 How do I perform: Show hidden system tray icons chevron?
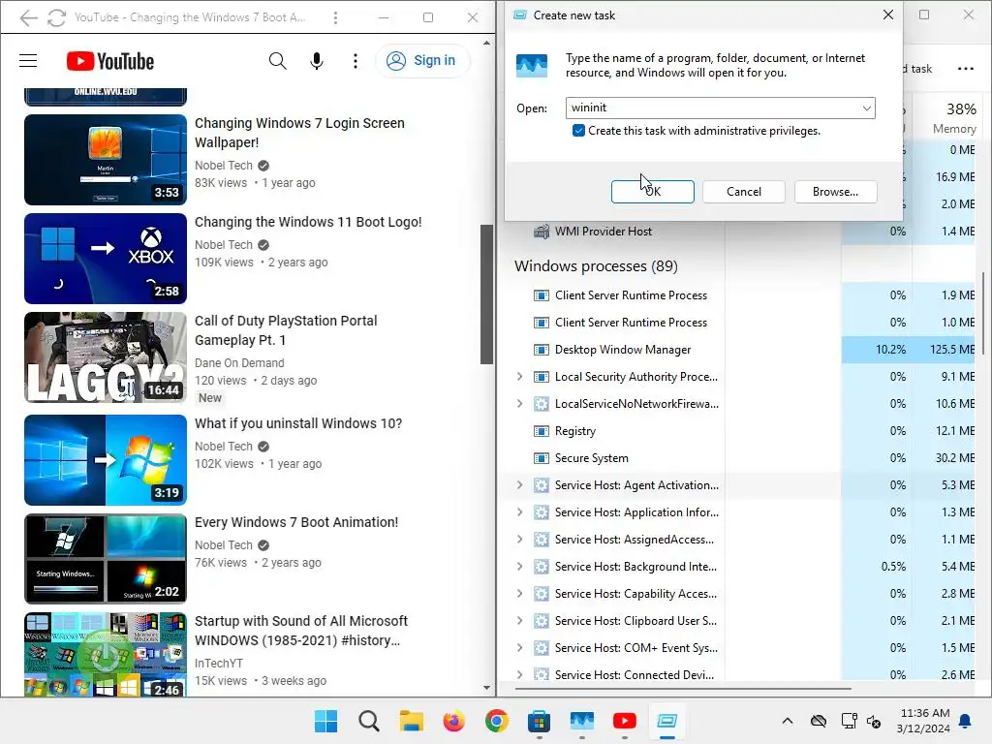pos(787,721)
